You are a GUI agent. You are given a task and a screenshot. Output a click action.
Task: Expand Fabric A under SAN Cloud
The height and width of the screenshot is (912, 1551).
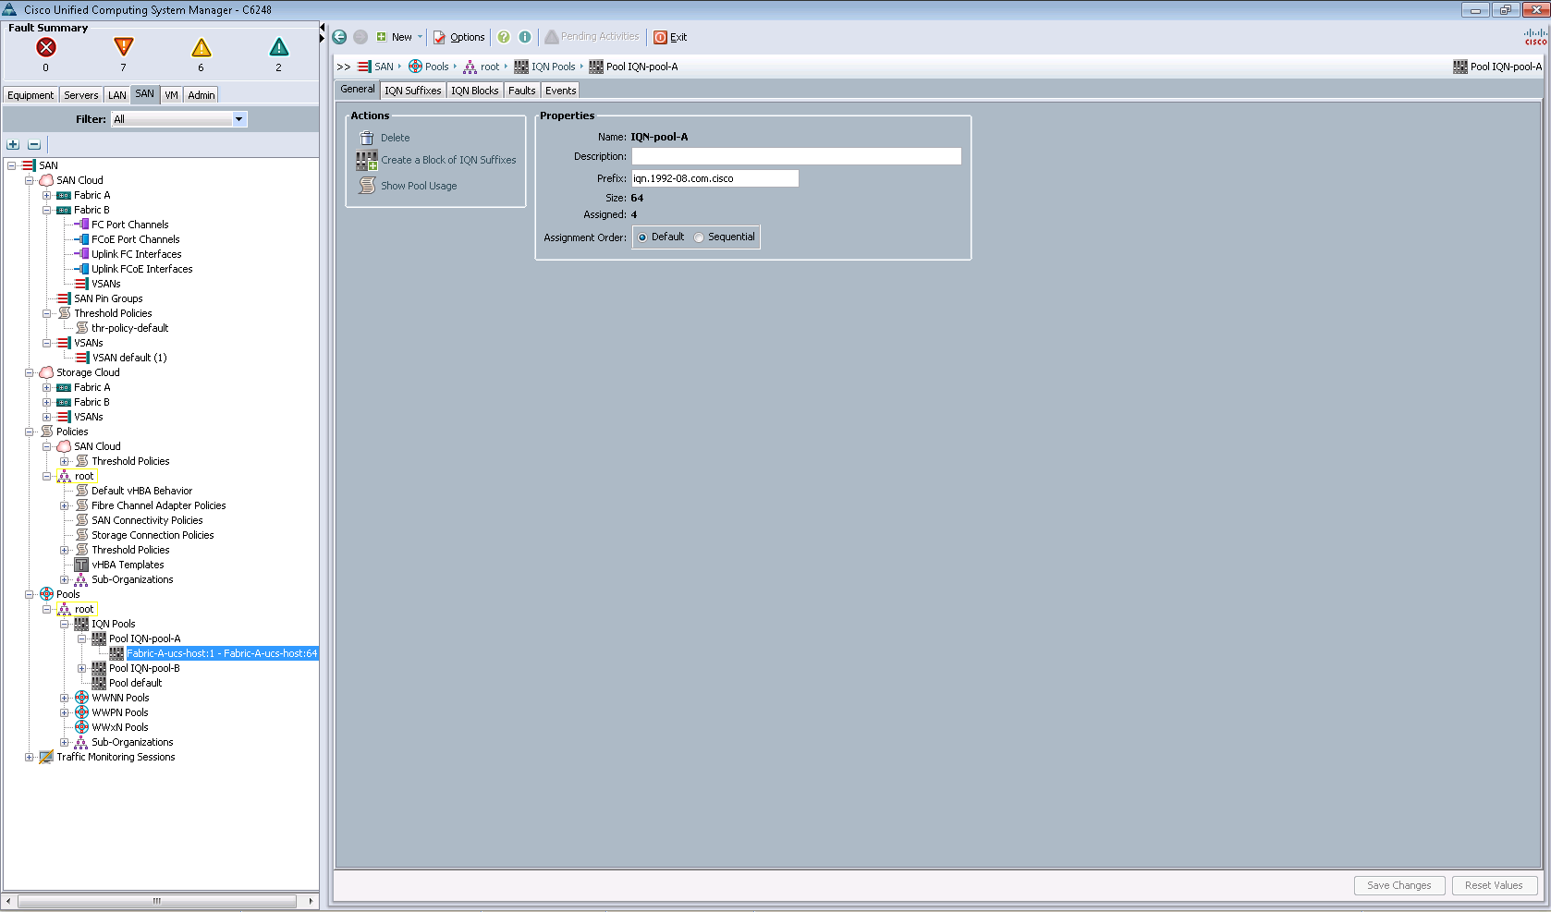pos(46,195)
